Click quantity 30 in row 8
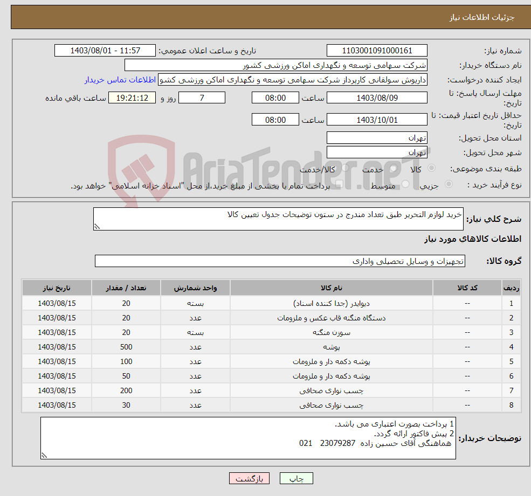Image resolution: width=531 pixels, height=496 pixels. tap(126, 406)
